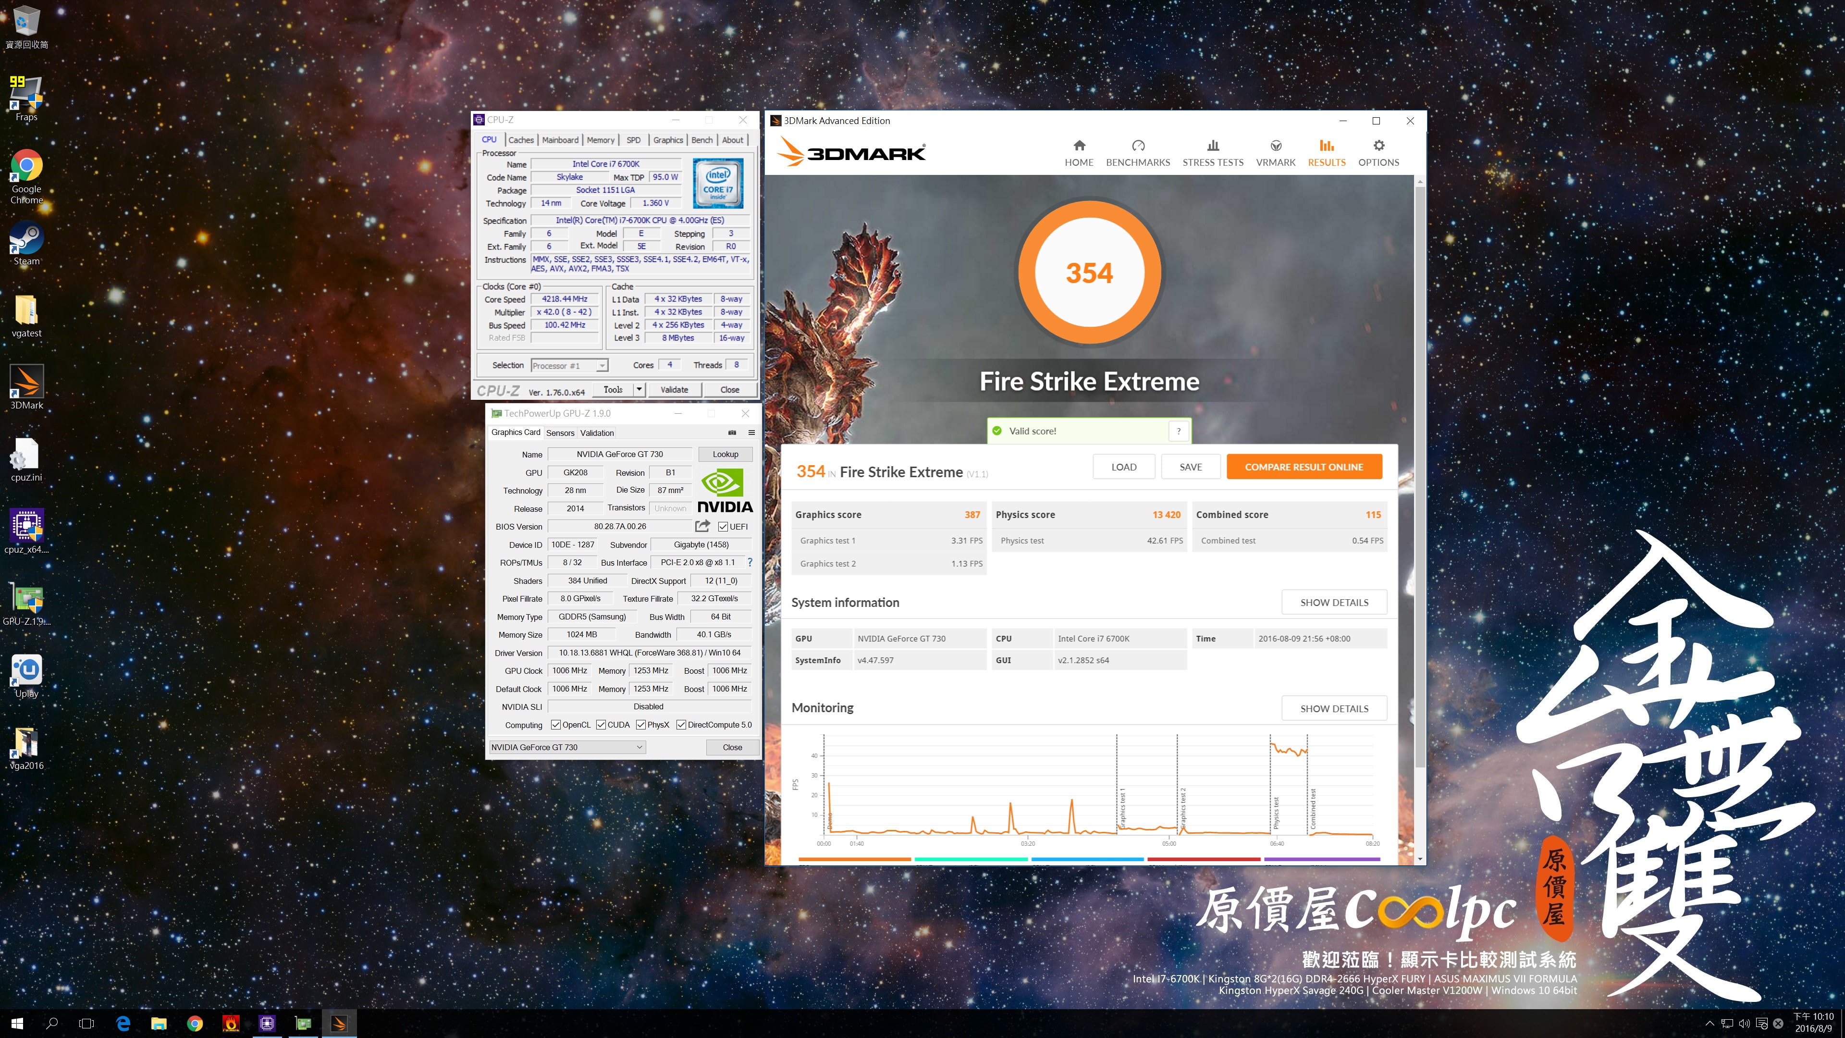
Task: Open the VRMARK section
Action: [1276, 153]
